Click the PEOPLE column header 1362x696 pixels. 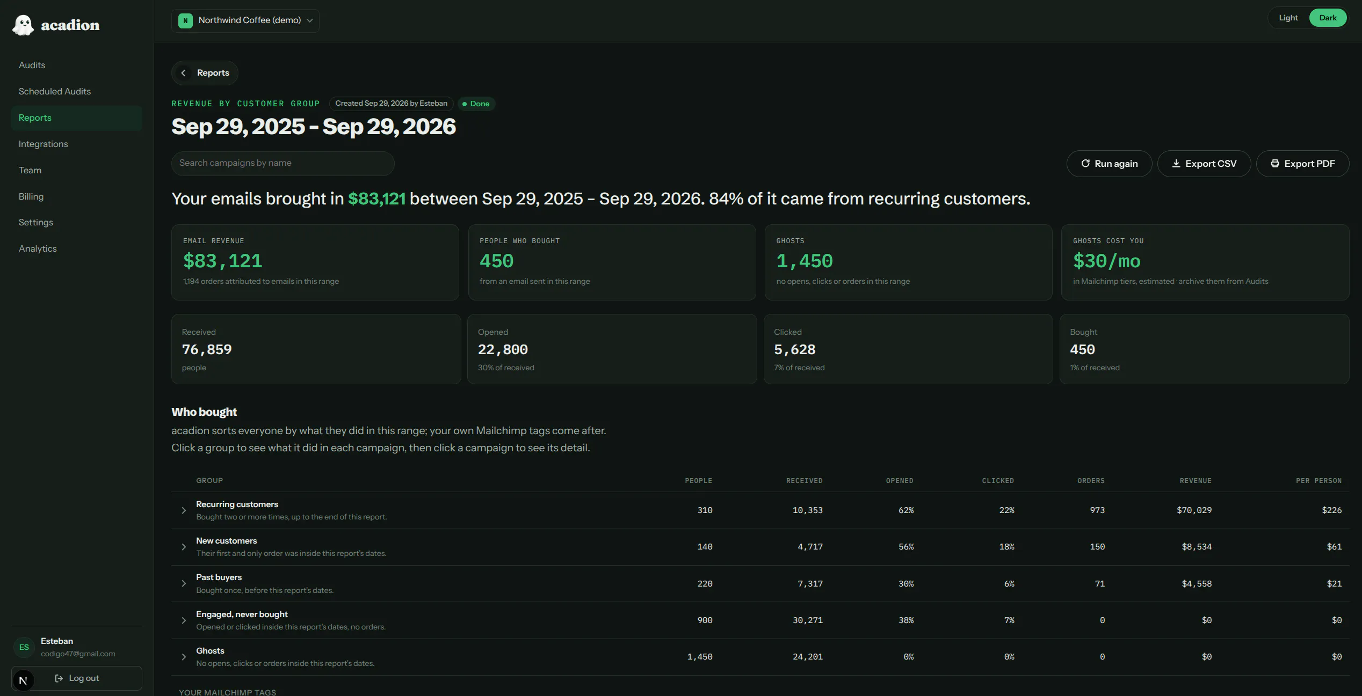pyautogui.click(x=698, y=481)
